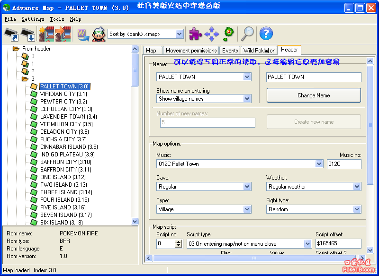The height and width of the screenshot is (276, 379).
Task: Open the Help menu
Action: pyautogui.click(x=75, y=19)
